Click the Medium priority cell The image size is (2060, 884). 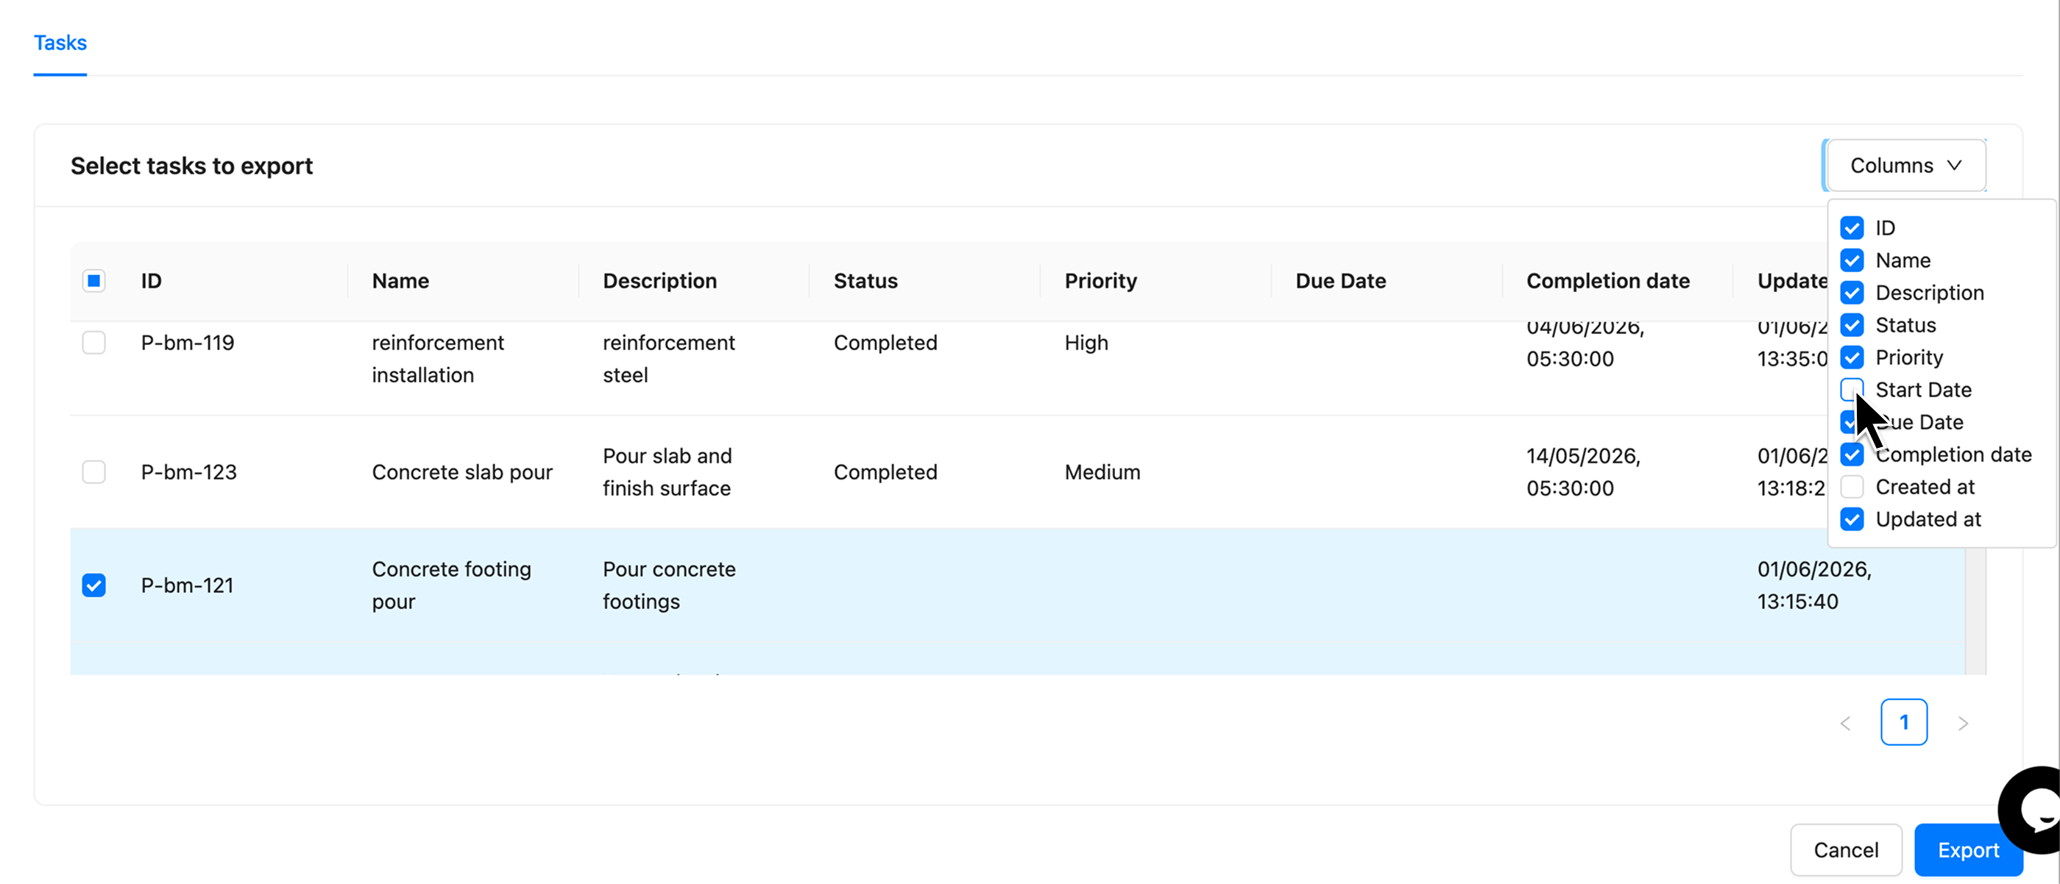[x=1102, y=471]
